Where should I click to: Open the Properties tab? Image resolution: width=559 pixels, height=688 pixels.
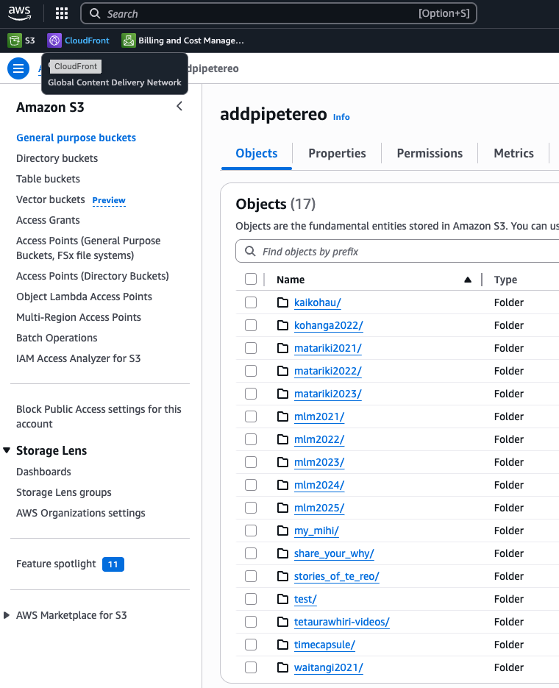coord(337,153)
